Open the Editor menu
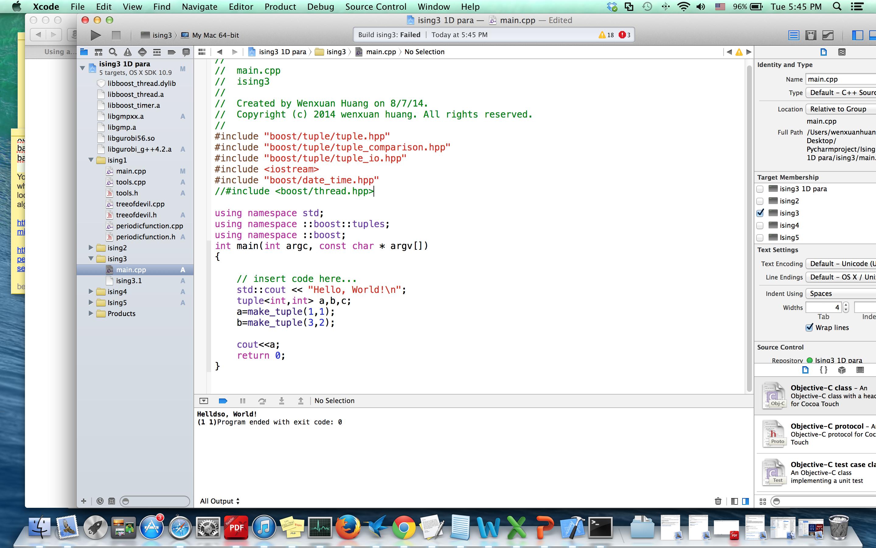The image size is (876, 548). point(241,6)
